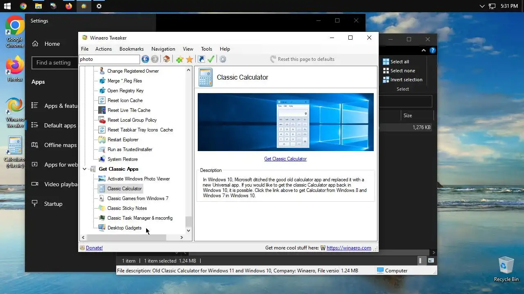Click the Winaero search box containing photo
Viewport: 524px width, 294px height.
click(109, 59)
